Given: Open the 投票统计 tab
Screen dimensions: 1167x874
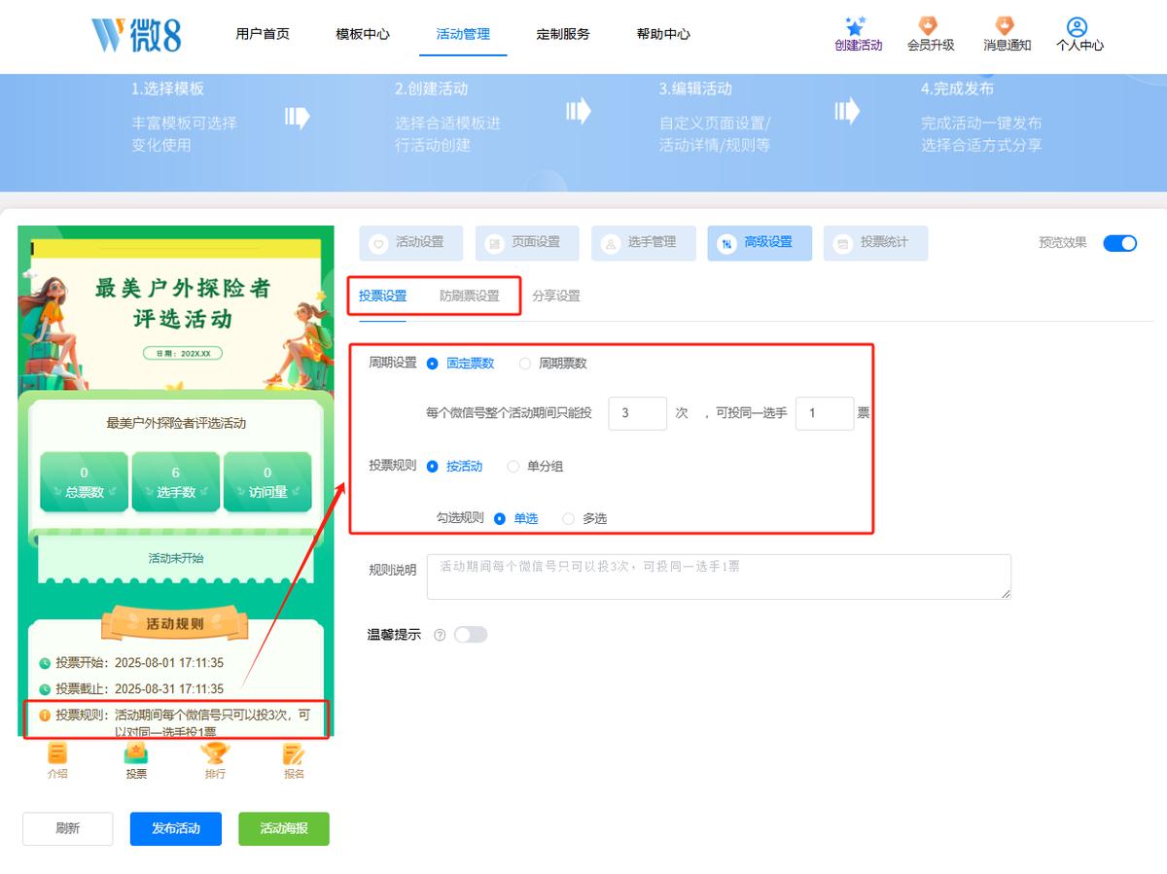Looking at the screenshot, I should coord(875,243).
